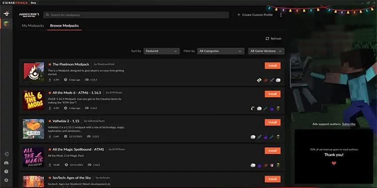
Task: Click the login arrow icon in sidebar
Action: point(7,154)
